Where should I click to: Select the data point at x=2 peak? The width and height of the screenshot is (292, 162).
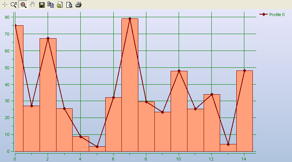click(x=48, y=38)
